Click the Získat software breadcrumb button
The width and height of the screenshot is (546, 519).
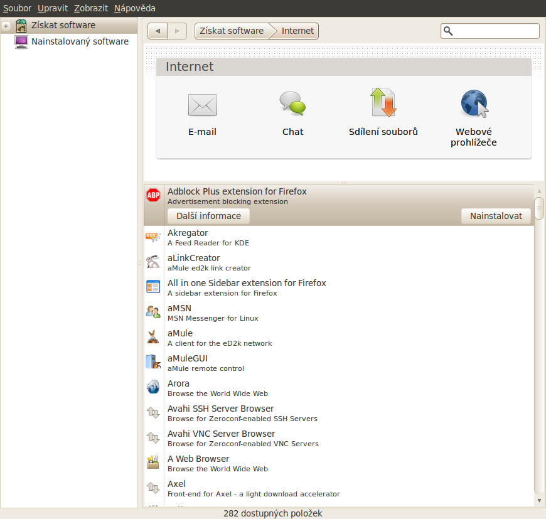point(232,31)
